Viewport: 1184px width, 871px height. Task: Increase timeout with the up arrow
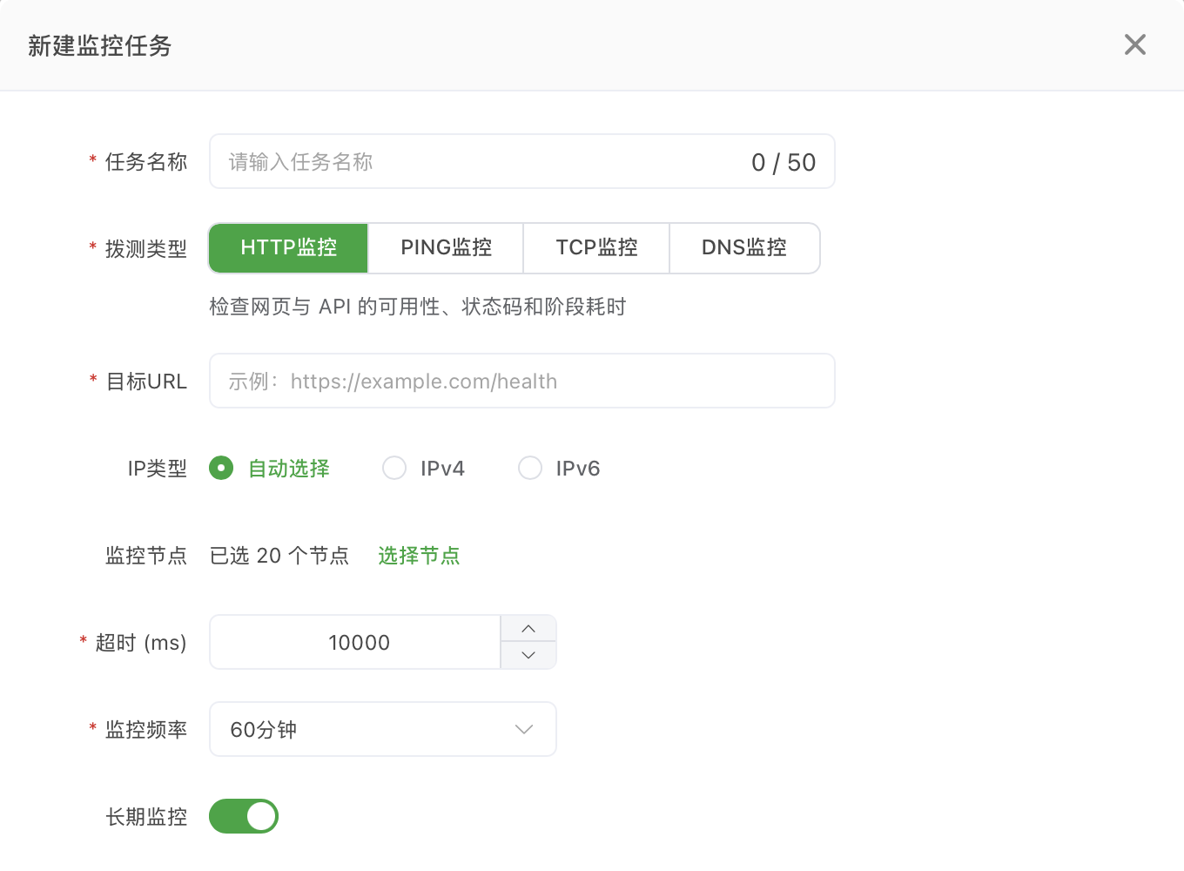528,629
